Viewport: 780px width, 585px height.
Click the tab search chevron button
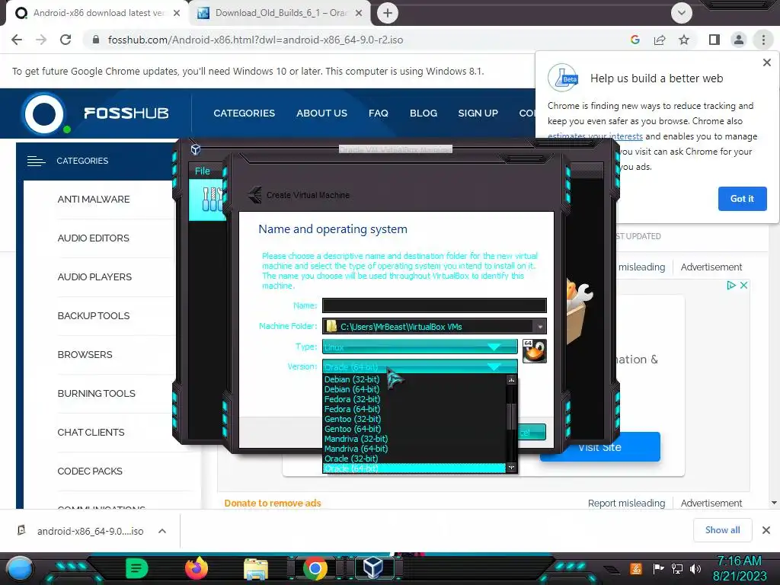(x=682, y=13)
